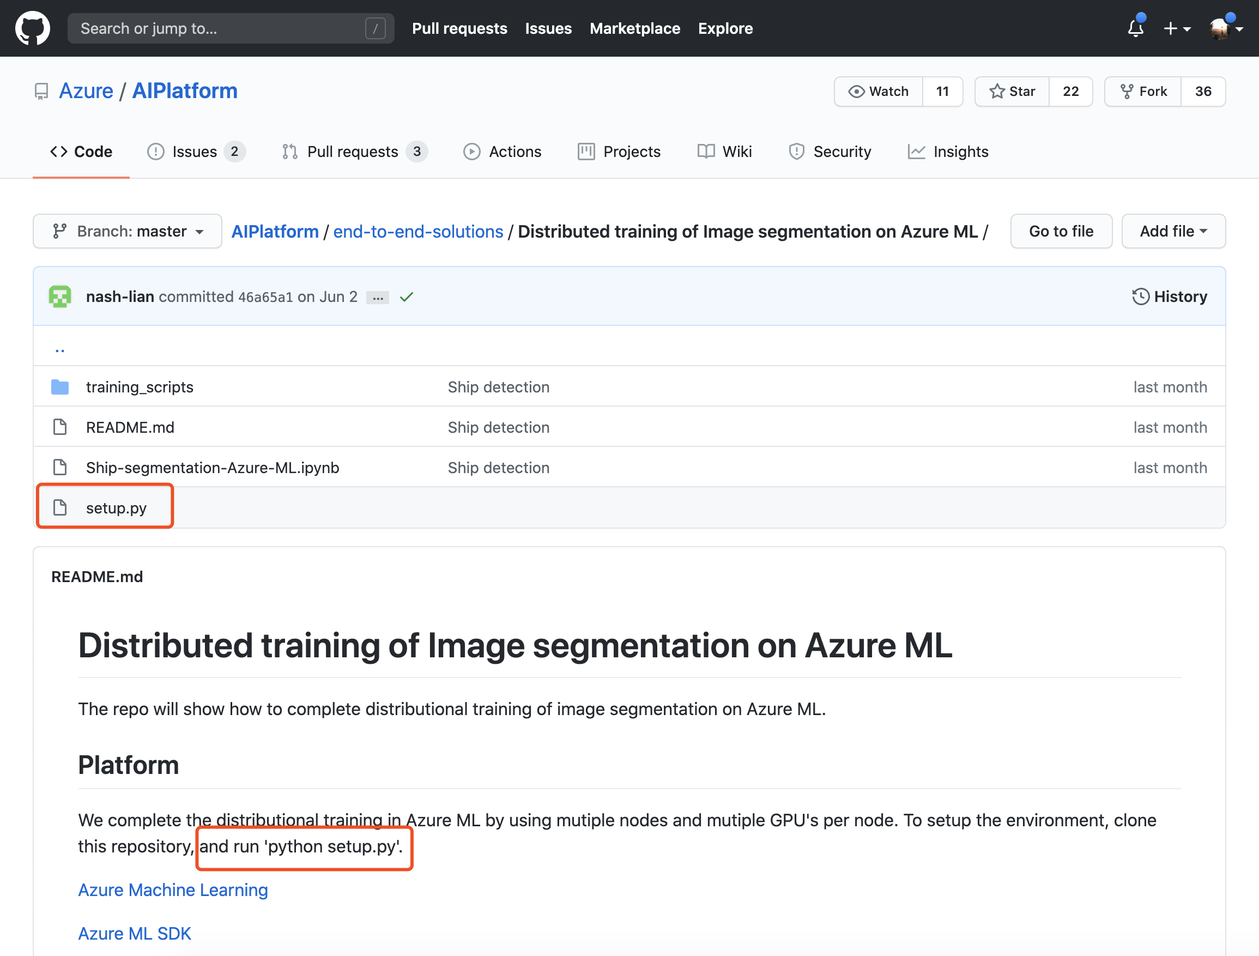The height and width of the screenshot is (956, 1259).
Task: Click the green commit status checkmark
Action: point(407,297)
